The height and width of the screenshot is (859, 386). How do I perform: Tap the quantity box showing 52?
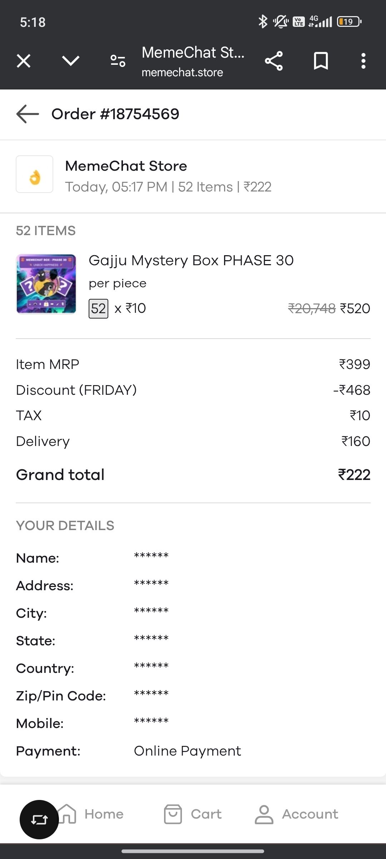pyautogui.click(x=98, y=309)
